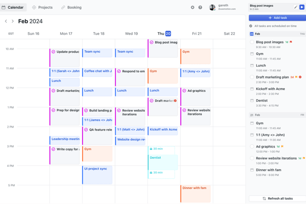Viewport: 306px width, 204px height.
Task: Mark Review website iterations complete in task list
Action: (x=252, y=158)
